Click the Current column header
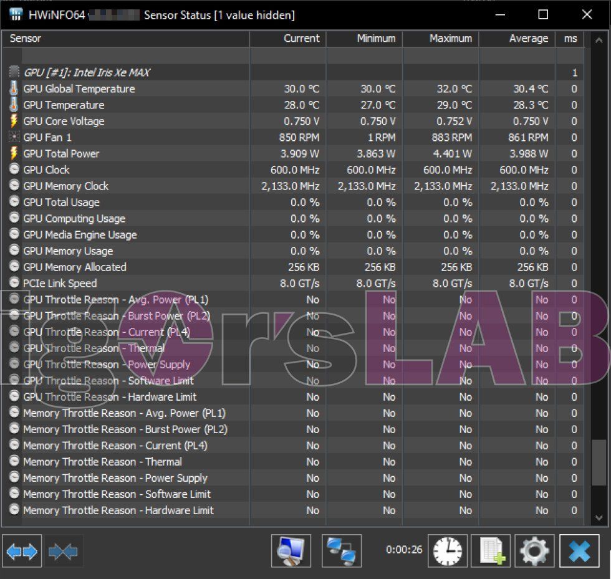Viewport: 611px width, 579px height. coord(288,39)
